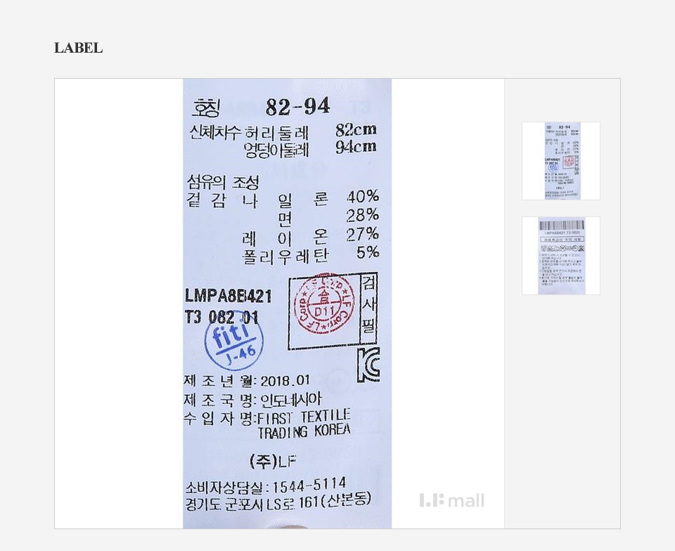Click the KC certification mark
This screenshot has height=551, width=675.
[x=368, y=365]
